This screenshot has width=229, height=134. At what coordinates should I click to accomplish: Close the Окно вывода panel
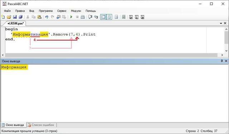click(x=226, y=61)
